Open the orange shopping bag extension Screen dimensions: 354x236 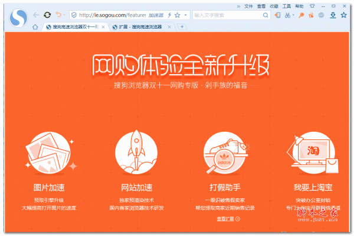click(x=311, y=15)
